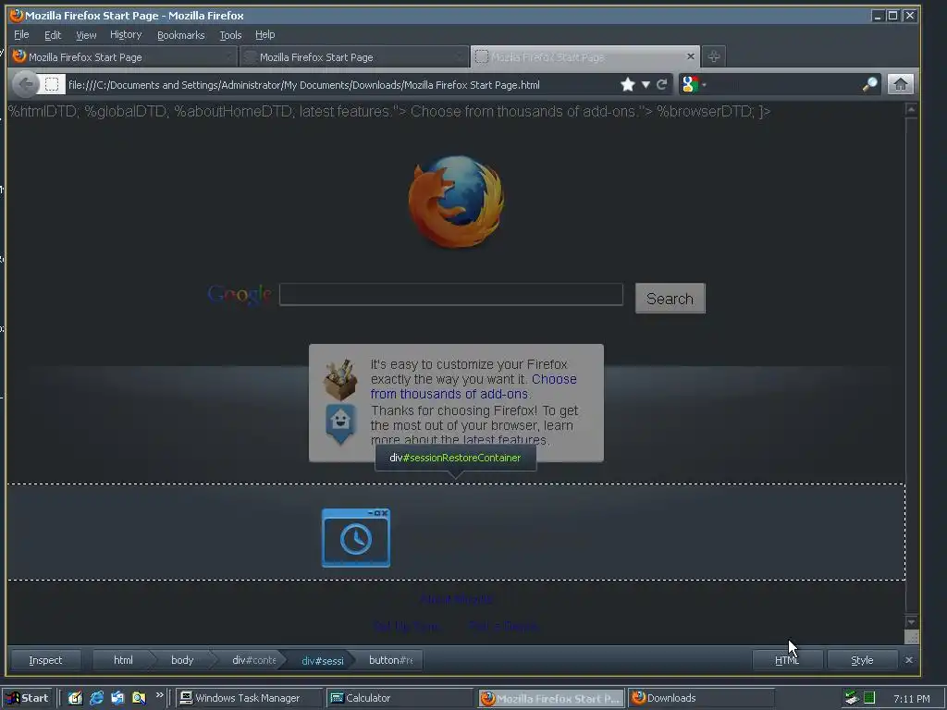The width and height of the screenshot is (947, 710).
Task: Toggle the Style panel button
Action: pos(862,660)
